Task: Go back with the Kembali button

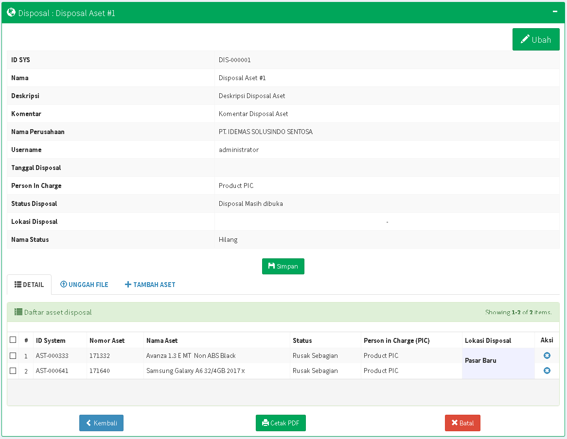Action: click(101, 423)
